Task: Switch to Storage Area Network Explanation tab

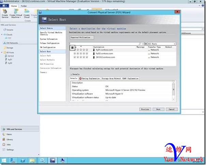Action: coord(120,78)
